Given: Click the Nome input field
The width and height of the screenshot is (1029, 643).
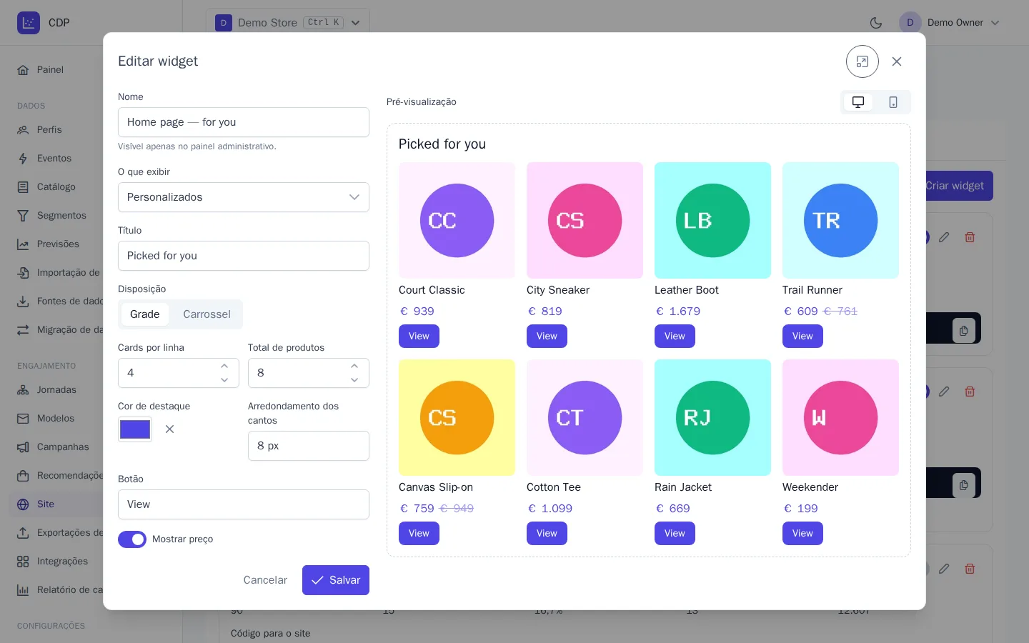Looking at the screenshot, I should [244, 122].
